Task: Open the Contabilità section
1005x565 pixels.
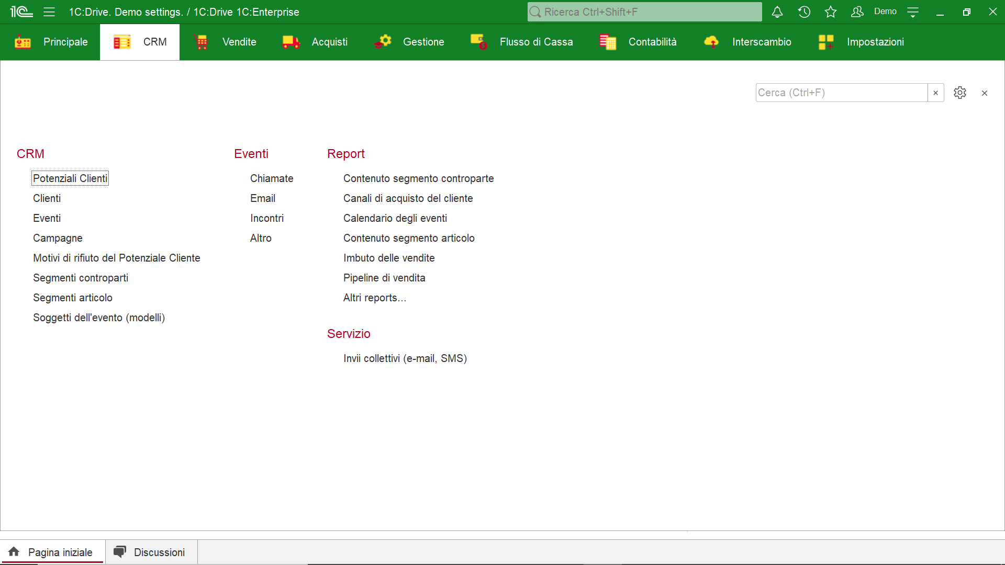Action: tap(652, 42)
